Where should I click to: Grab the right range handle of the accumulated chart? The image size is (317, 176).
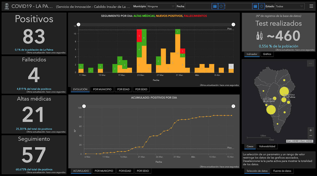coord(233,106)
